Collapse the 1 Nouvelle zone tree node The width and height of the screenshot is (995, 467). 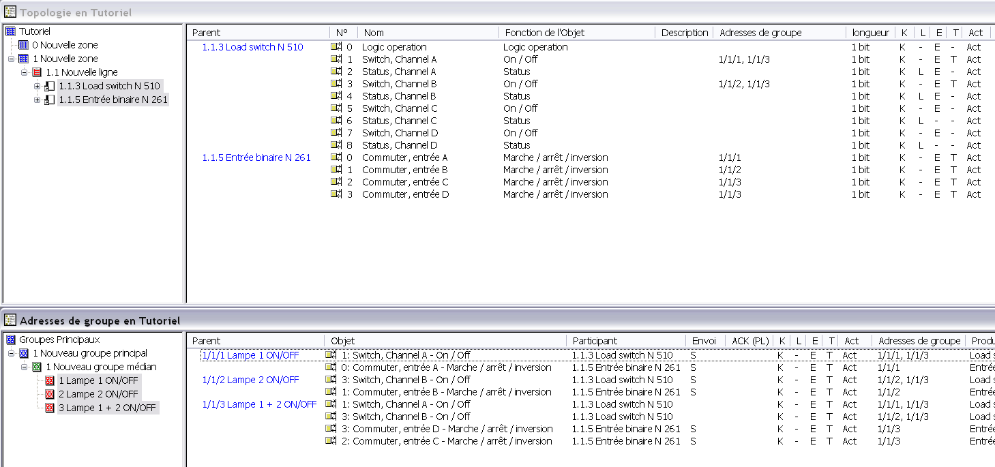tap(12, 59)
